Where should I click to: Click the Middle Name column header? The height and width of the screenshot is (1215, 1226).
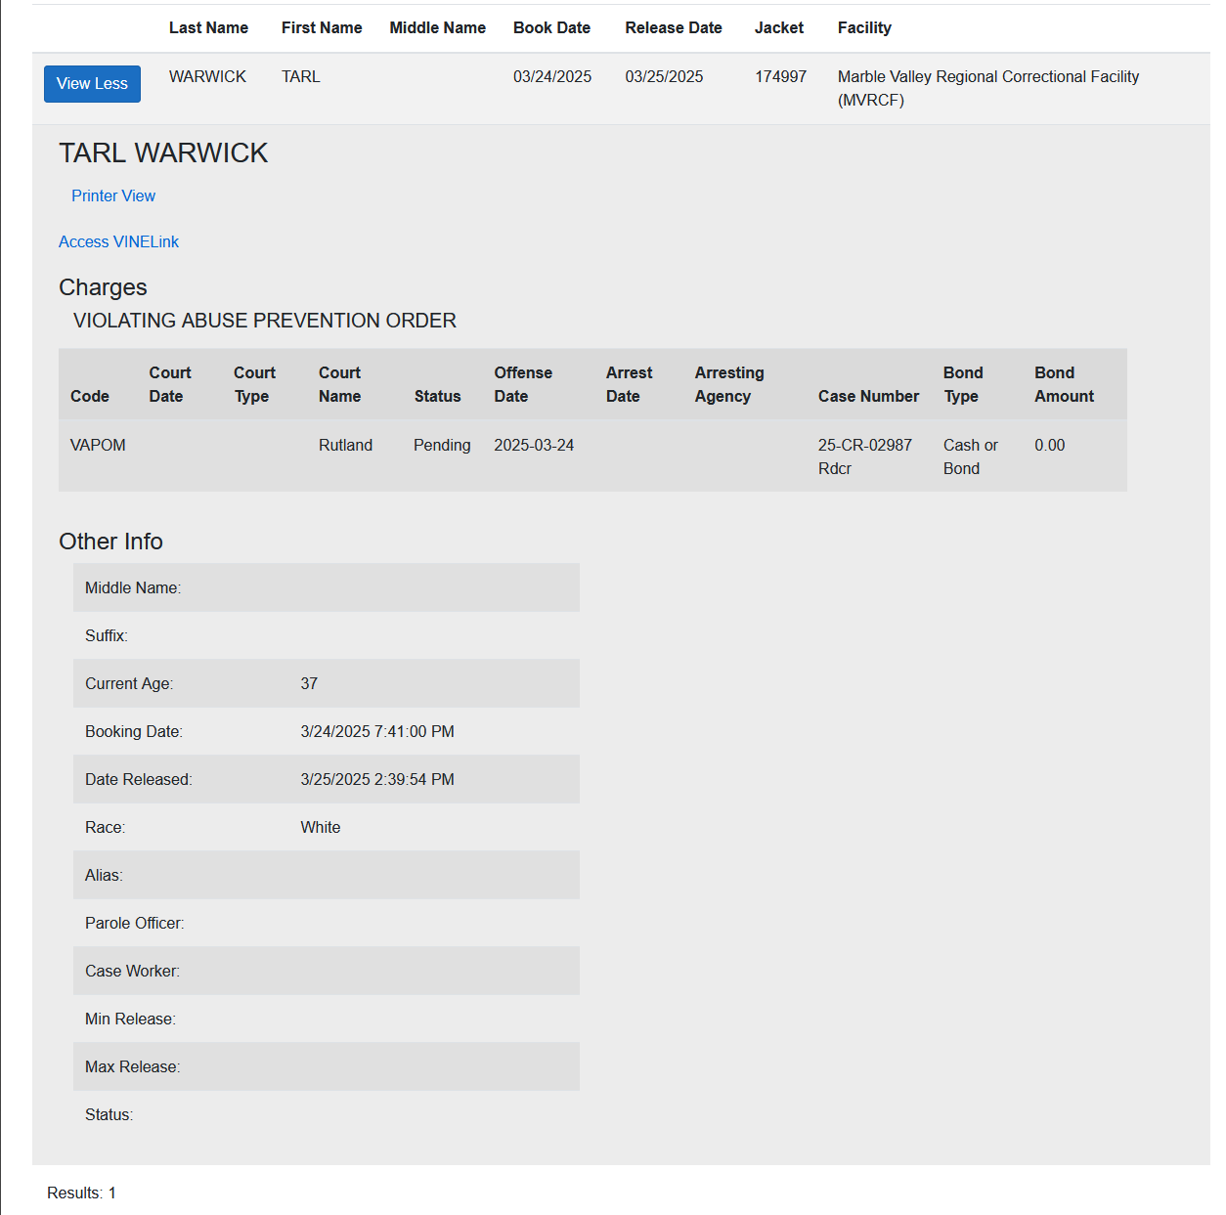pyautogui.click(x=437, y=27)
